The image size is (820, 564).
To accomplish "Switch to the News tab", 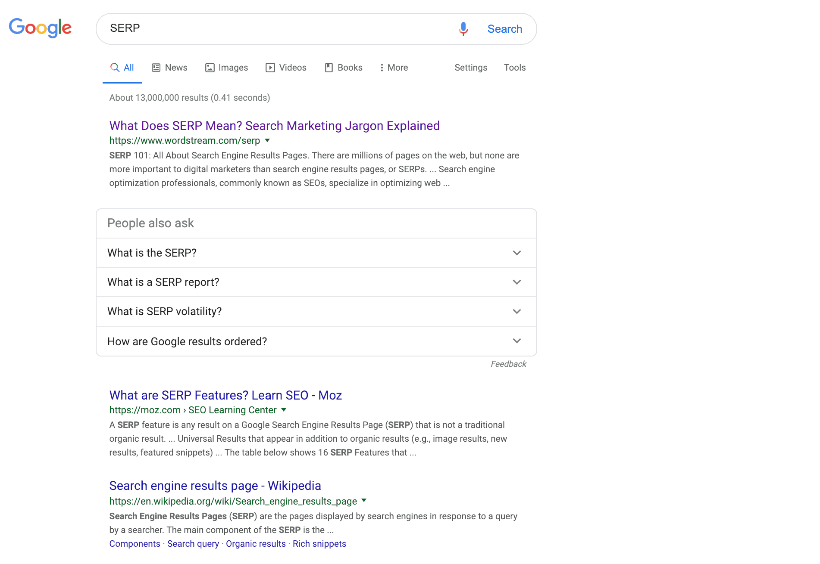I will tap(169, 68).
